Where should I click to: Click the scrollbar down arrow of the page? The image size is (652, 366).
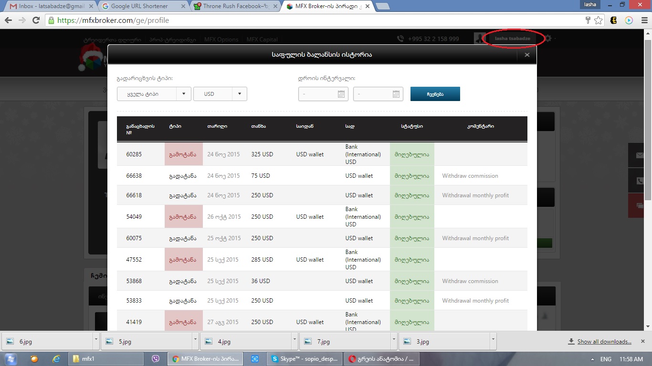[648, 326]
